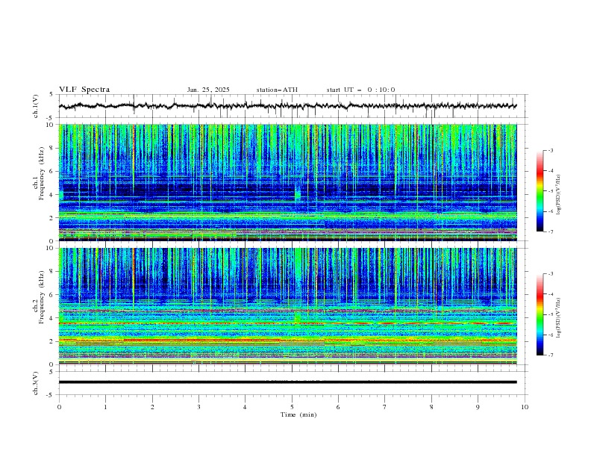591x457 pixels.
Task: Click the 'VLF Spectra' title text
Action: pos(84,90)
